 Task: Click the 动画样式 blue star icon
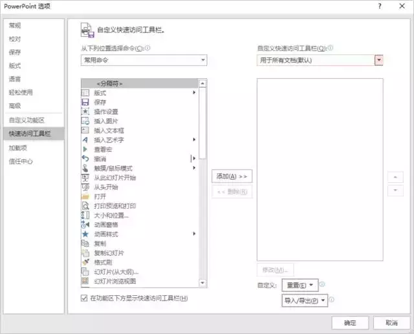pos(85,234)
